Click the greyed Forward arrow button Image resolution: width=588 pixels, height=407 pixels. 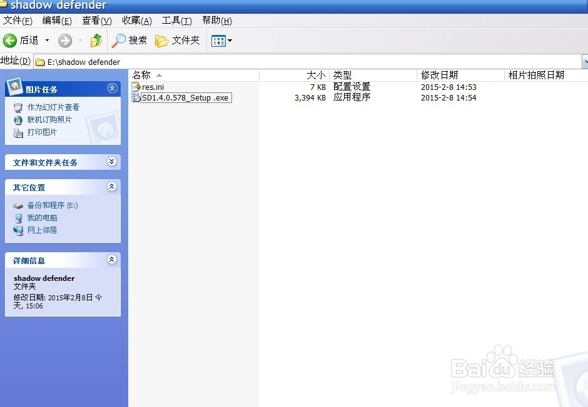(x=65, y=41)
